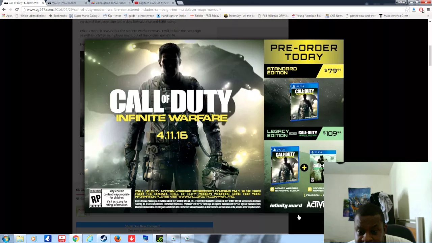
Task: Click the red extension icon in the Chrome toolbar
Action: point(421,9)
